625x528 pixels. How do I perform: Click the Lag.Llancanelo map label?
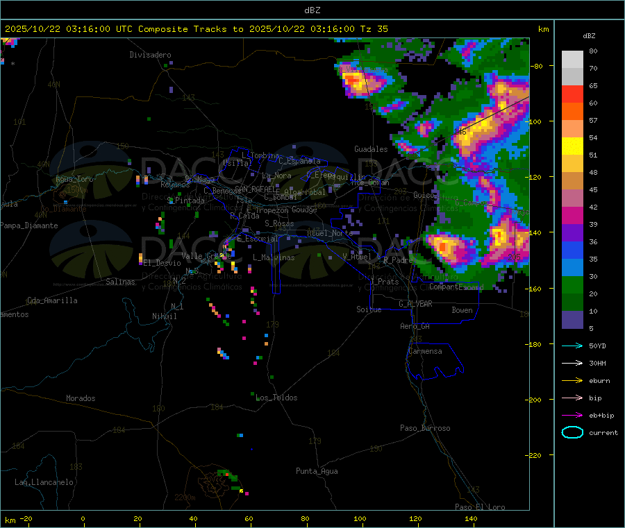click(x=44, y=482)
